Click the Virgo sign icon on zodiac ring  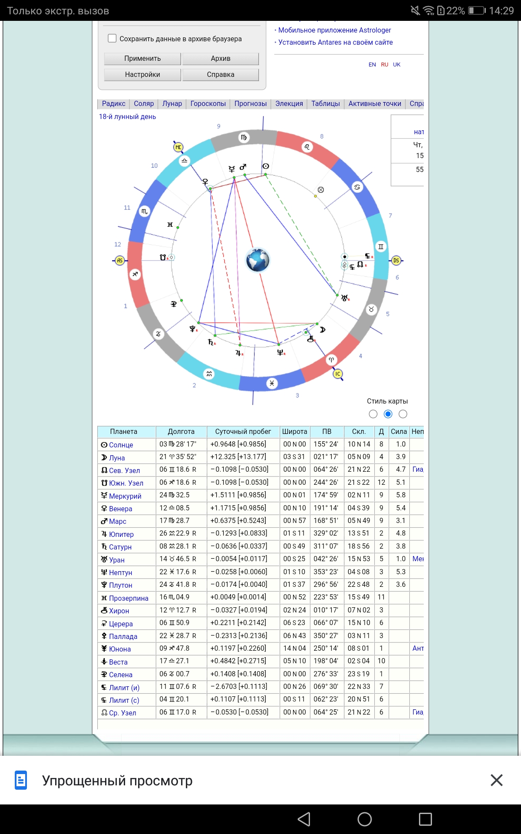[x=244, y=137]
